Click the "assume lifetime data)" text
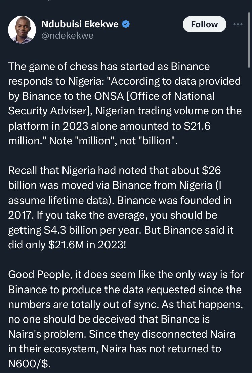The image size is (252, 373). point(61,200)
